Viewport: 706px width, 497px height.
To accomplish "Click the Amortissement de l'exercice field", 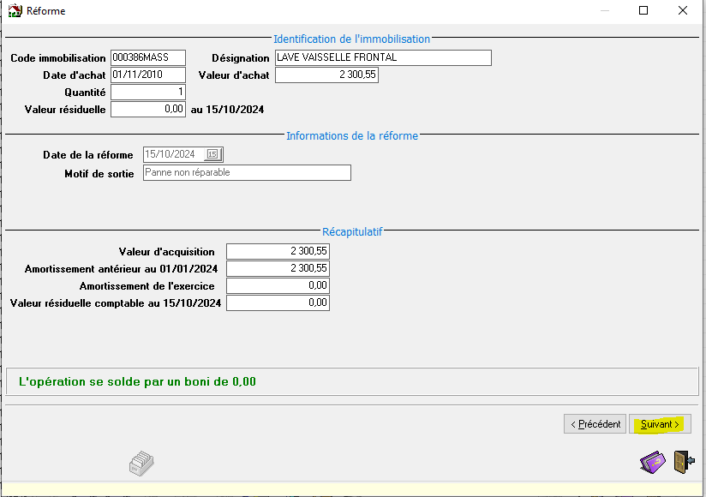I will [x=278, y=285].
